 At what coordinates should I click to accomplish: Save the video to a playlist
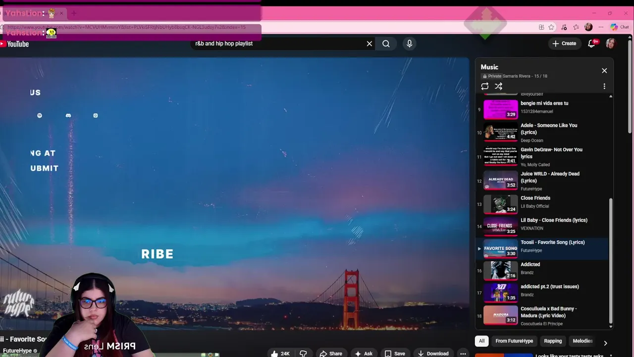(x=395, y=354)
